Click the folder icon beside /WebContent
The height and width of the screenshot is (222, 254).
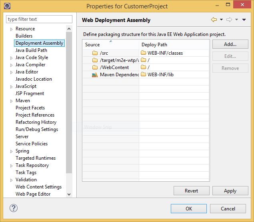pos(95,67)
